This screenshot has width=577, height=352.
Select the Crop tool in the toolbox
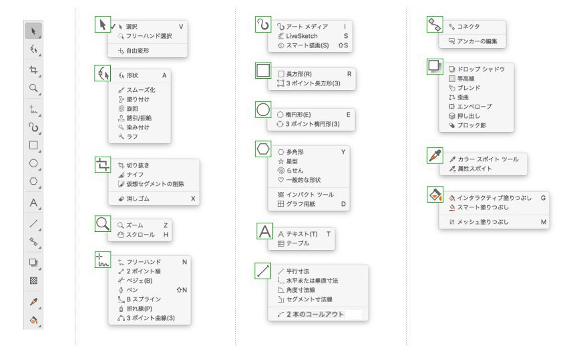pyautogui.click(x=35, y=69)
